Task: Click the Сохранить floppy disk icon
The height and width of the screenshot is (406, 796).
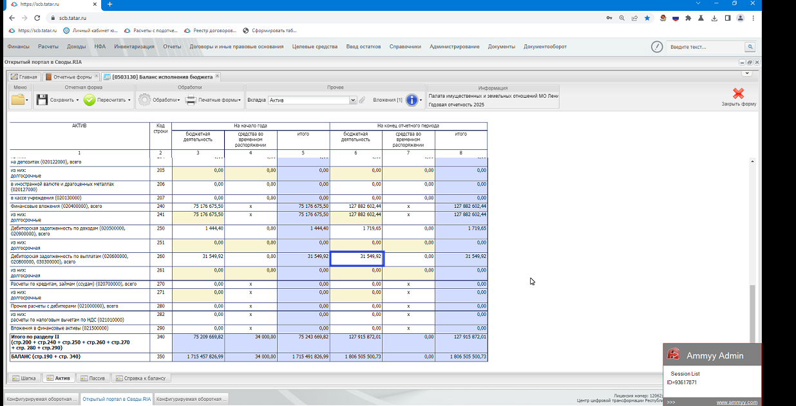Action: [42, 100]
